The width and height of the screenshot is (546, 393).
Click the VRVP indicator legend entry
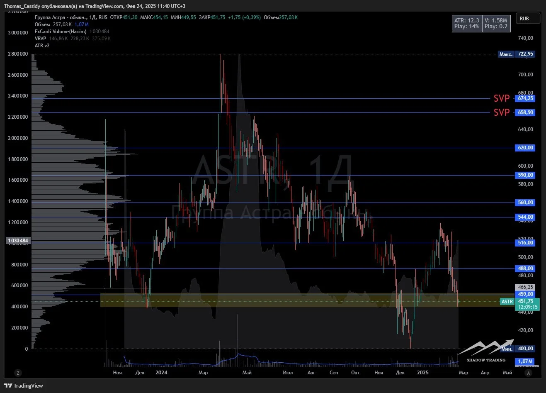[41, 39]
